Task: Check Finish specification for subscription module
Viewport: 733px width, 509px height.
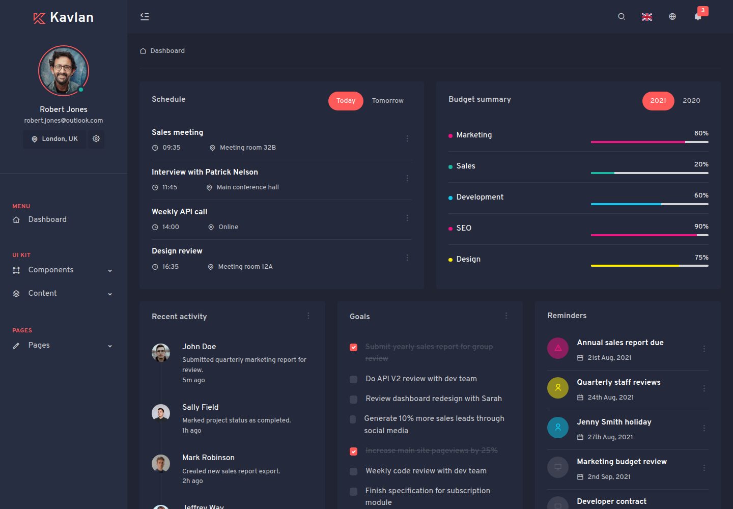Action: (x=353, y=491)
